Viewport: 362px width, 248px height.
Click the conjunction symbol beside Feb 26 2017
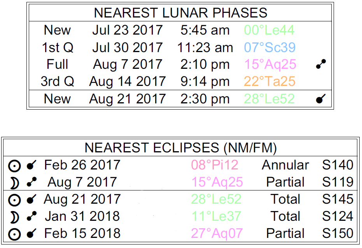click(31, 166)
